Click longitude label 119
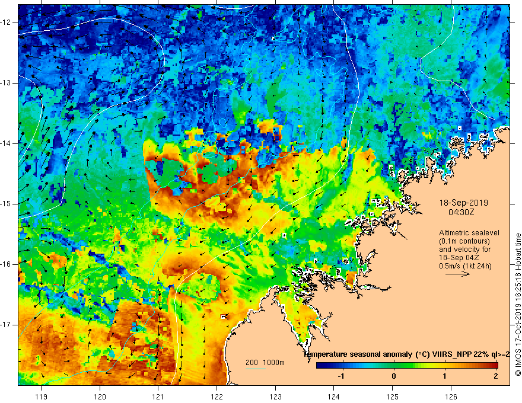 (x=42, y=396)
